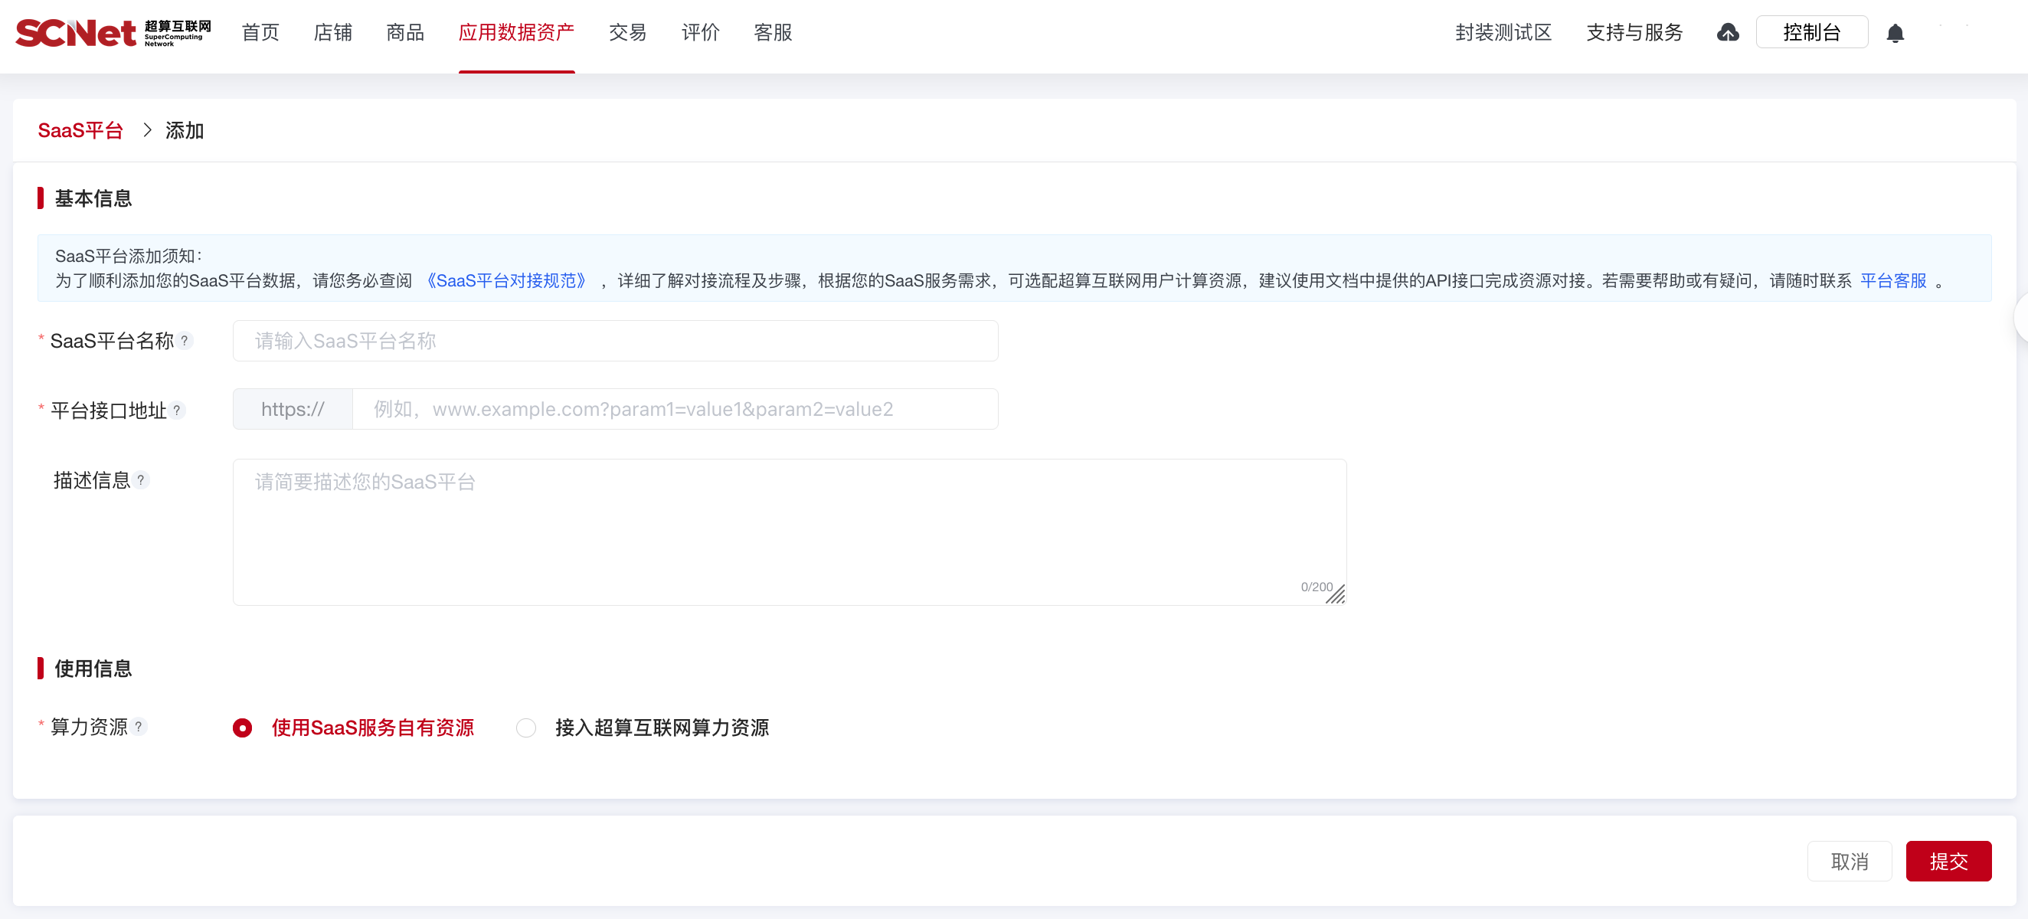Switch to the 首页 navigation tab

tap(260, 32)
